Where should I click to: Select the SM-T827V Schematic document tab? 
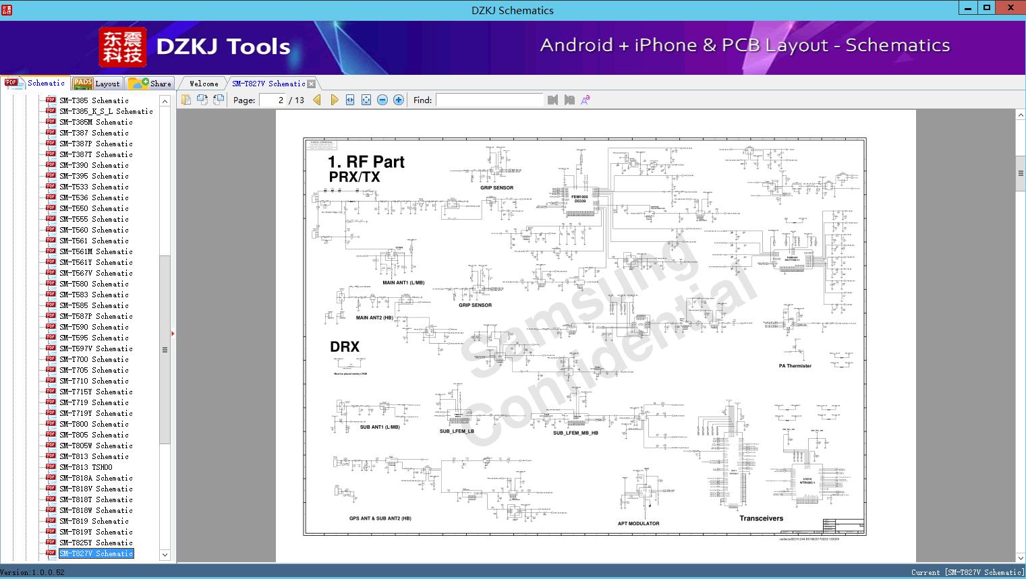coord(268,84)
